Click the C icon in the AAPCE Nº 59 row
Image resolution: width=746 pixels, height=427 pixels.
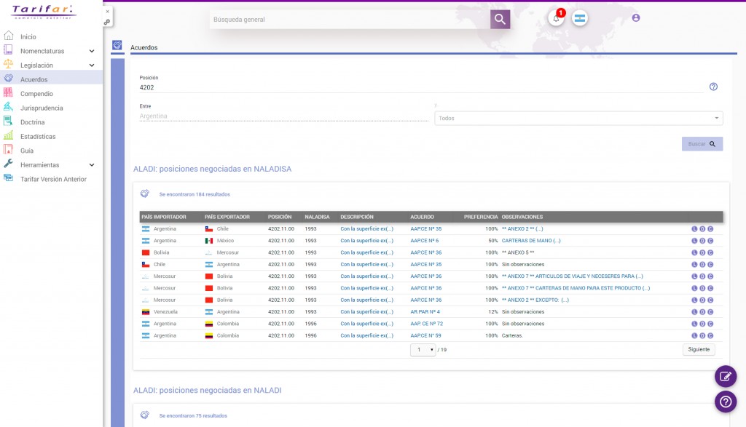coord(710,336)
